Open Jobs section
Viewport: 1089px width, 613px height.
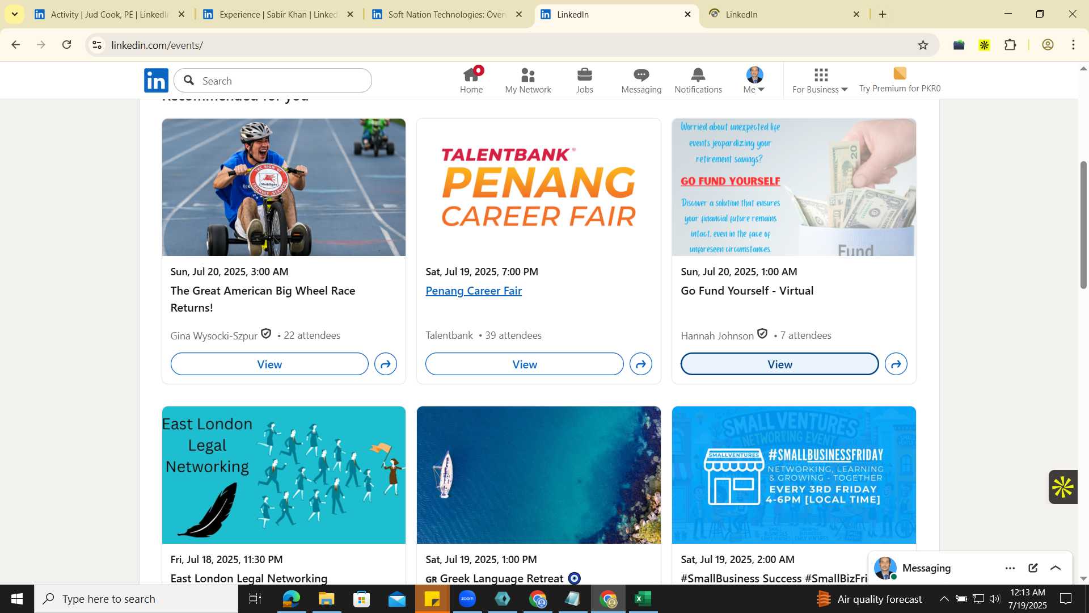(585, 81)
